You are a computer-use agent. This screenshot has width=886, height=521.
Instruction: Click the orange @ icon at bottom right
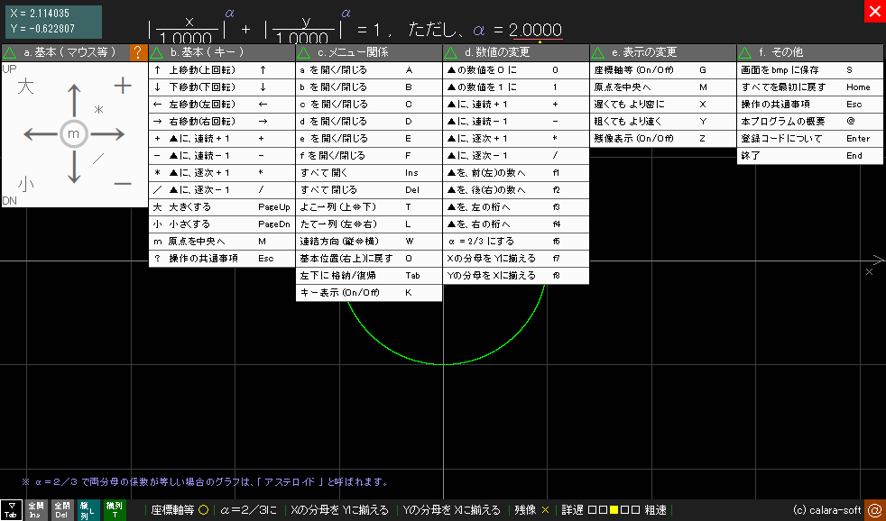874,510
